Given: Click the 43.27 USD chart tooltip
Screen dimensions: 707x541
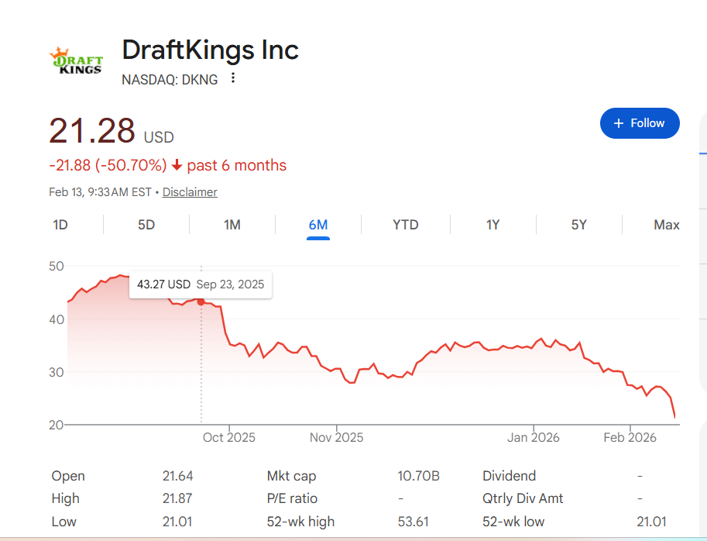Looking at the screenshot, I should (x=201, y=284).
